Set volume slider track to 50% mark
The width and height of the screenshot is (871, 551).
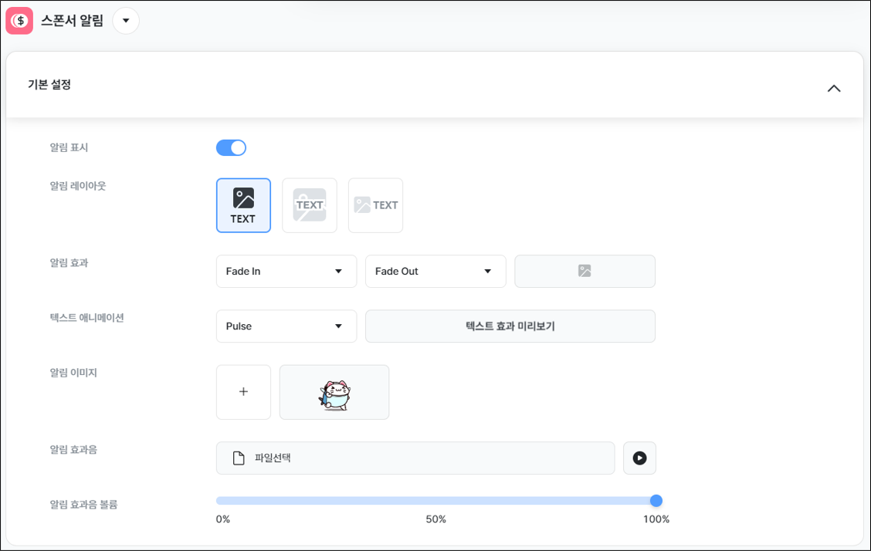click(x=436, y=501)
